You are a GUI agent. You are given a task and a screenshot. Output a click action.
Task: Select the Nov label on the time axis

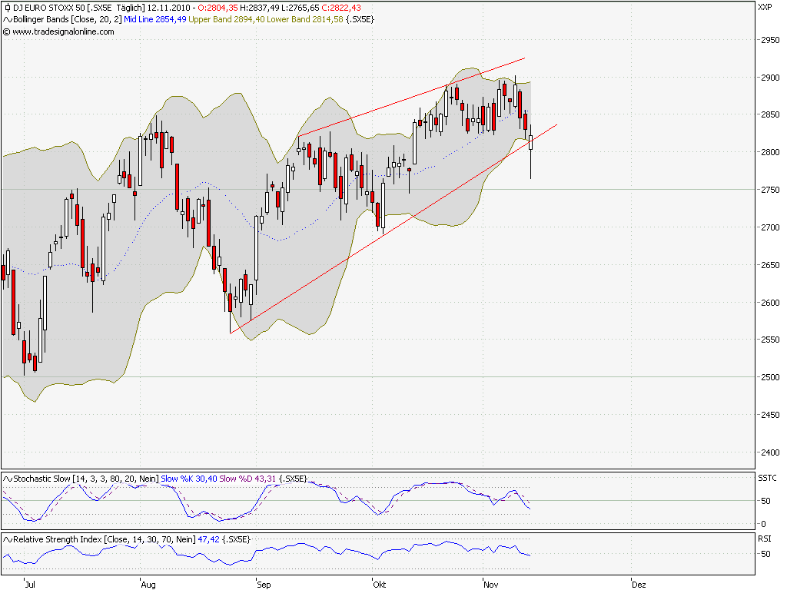click(490, 584)
